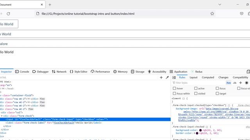Click the page file icon in the address bar
The width and height of the screenshot is (250, 140).
coord(37,14)
